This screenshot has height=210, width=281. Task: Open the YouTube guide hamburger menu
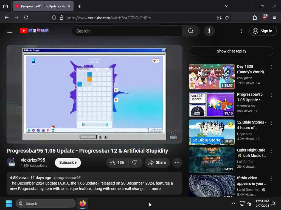10,31
